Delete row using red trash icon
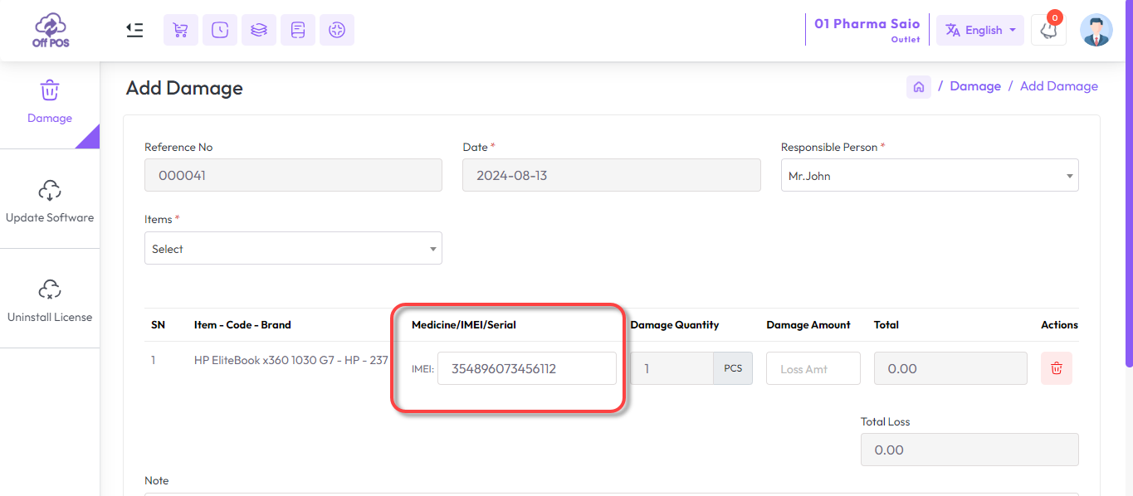 coord(1057,368)
